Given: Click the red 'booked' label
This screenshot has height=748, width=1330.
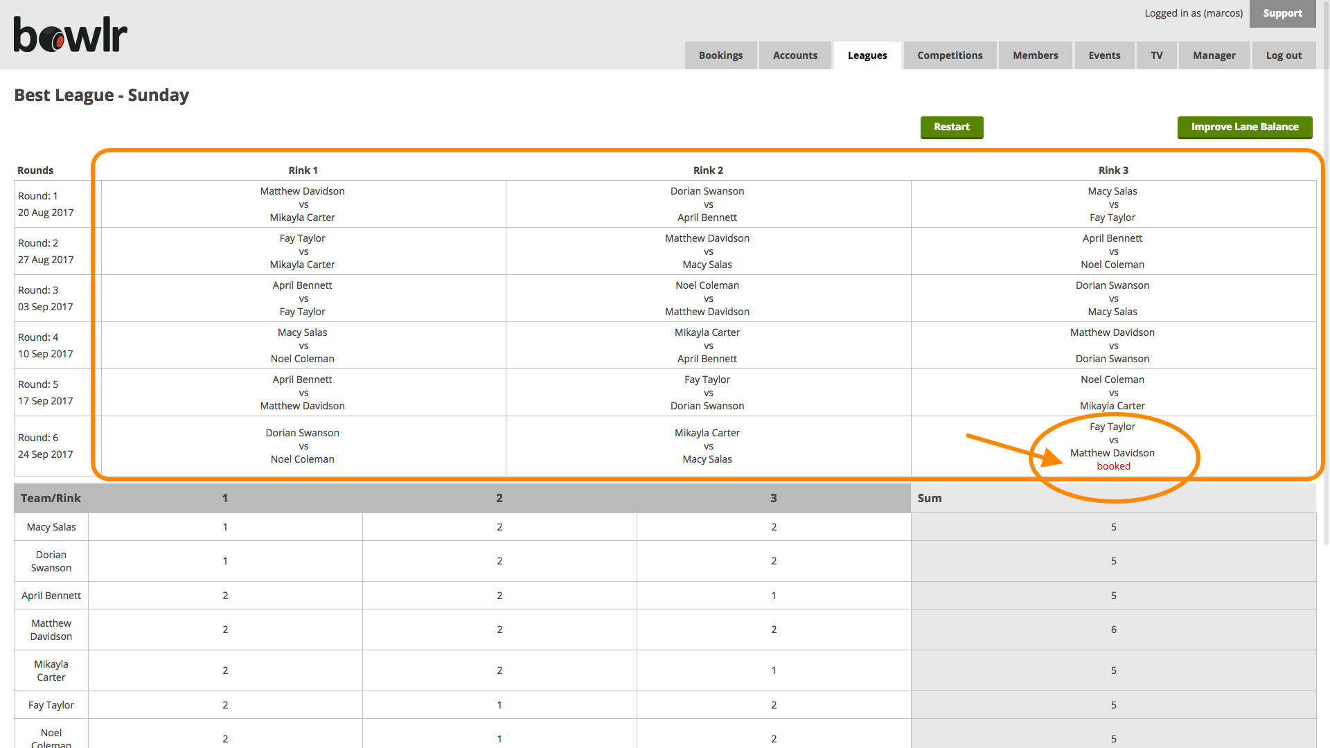Looking at the screenshot, I should [1113, 466].
